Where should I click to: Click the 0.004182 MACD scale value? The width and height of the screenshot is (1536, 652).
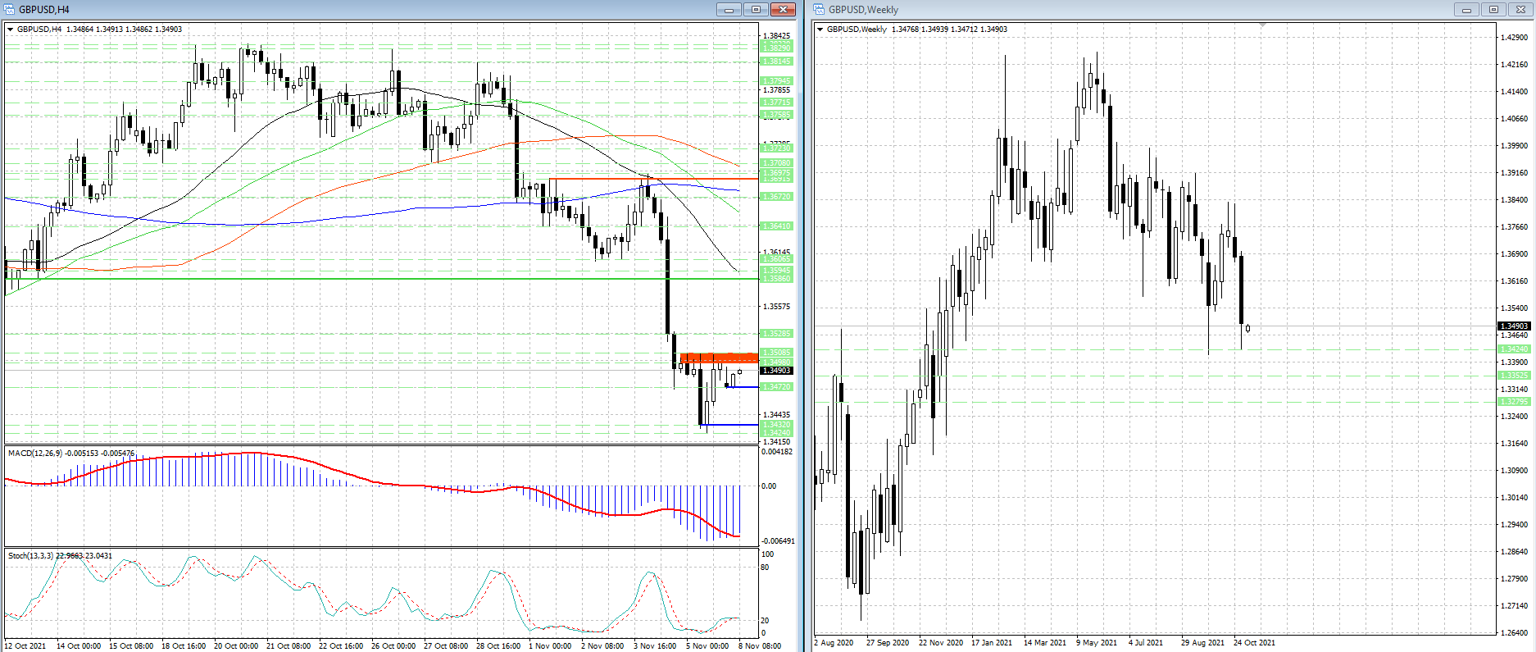click(x=777, y=452)
